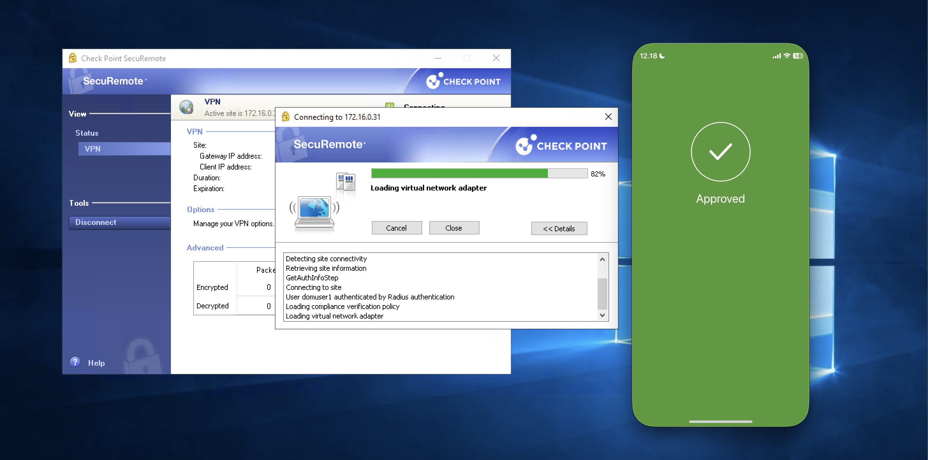Click the VPN globe icon in header

(x=186, y=107)
